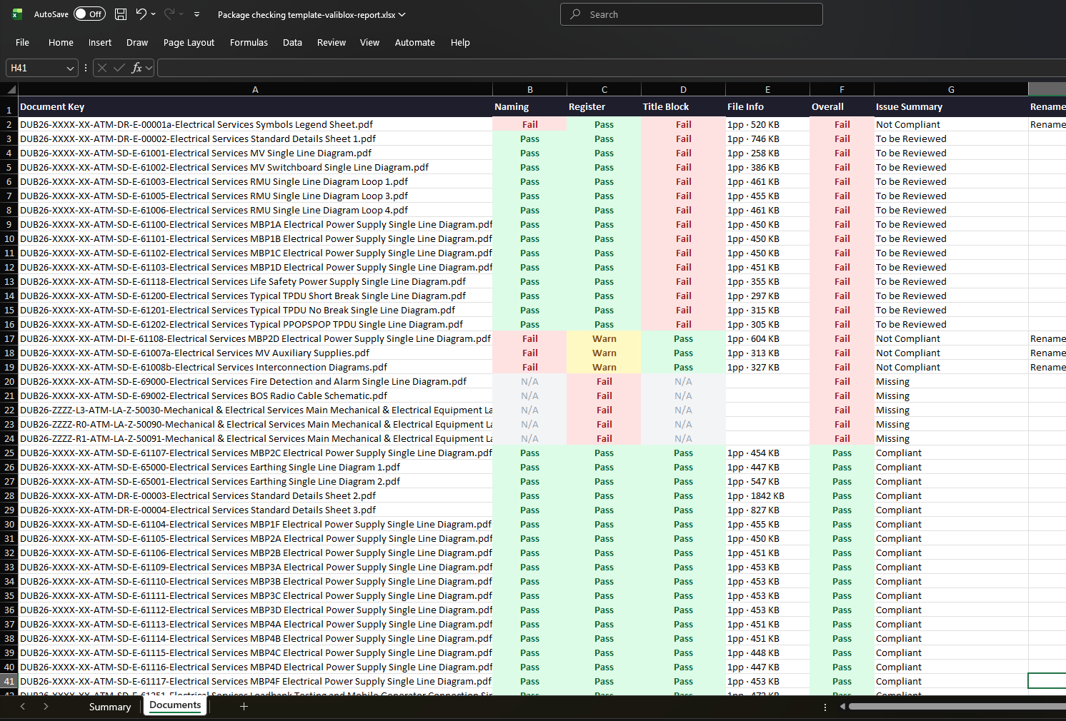Image resolution: width=1066 pixels, height=721 pixels.
Task: Click Overall Pass cell in row 30
Action: (x=842, y=525)
